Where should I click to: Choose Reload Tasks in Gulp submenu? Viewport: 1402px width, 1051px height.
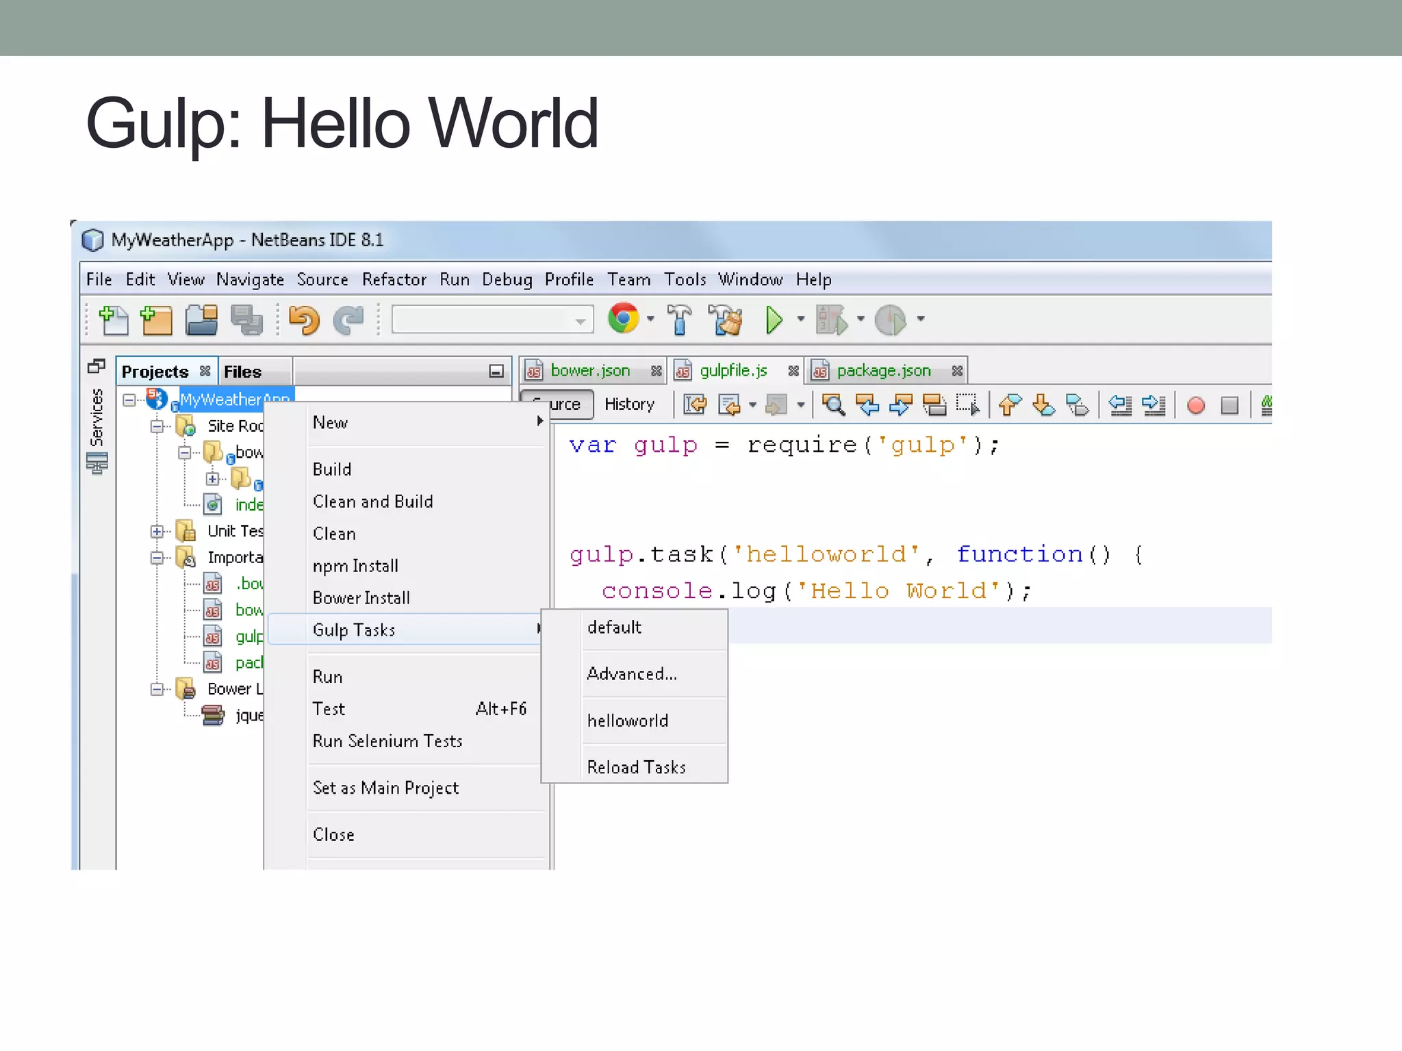[636, 767]
